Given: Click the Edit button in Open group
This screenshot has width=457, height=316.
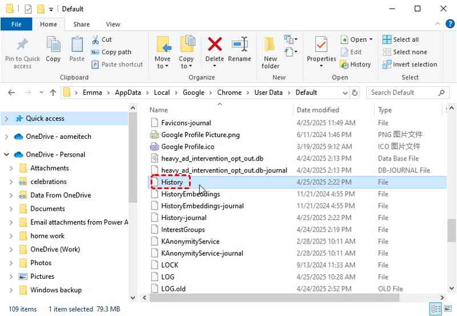Looking at the screenshot, I should (351, 52).
